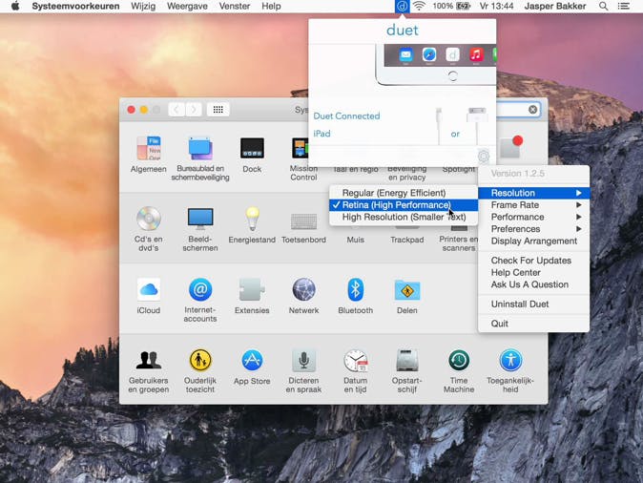This screenshot has height=483, width=643.
Task: Open Datum en tijd preferences
Action: coord(355,370)
